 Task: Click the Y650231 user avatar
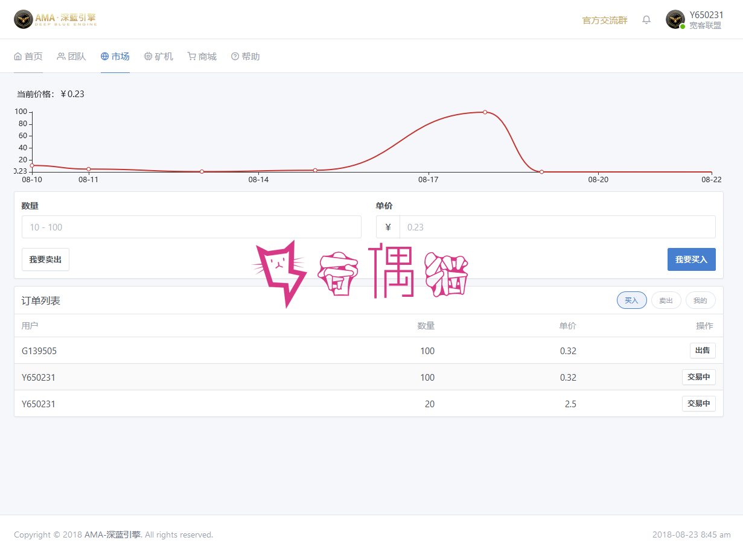(675, 19)
